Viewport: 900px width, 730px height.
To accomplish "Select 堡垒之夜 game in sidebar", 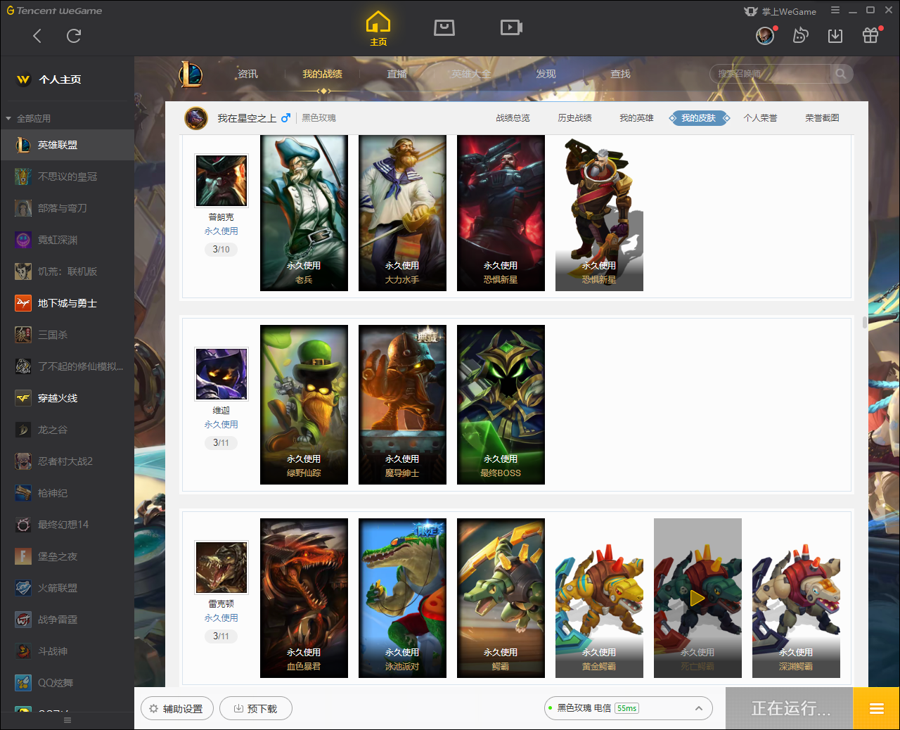I will click(67, 556).
